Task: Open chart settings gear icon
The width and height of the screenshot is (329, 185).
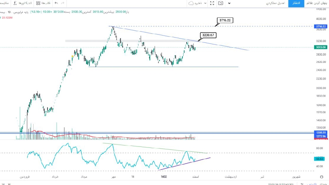Action: pos(322,177)
